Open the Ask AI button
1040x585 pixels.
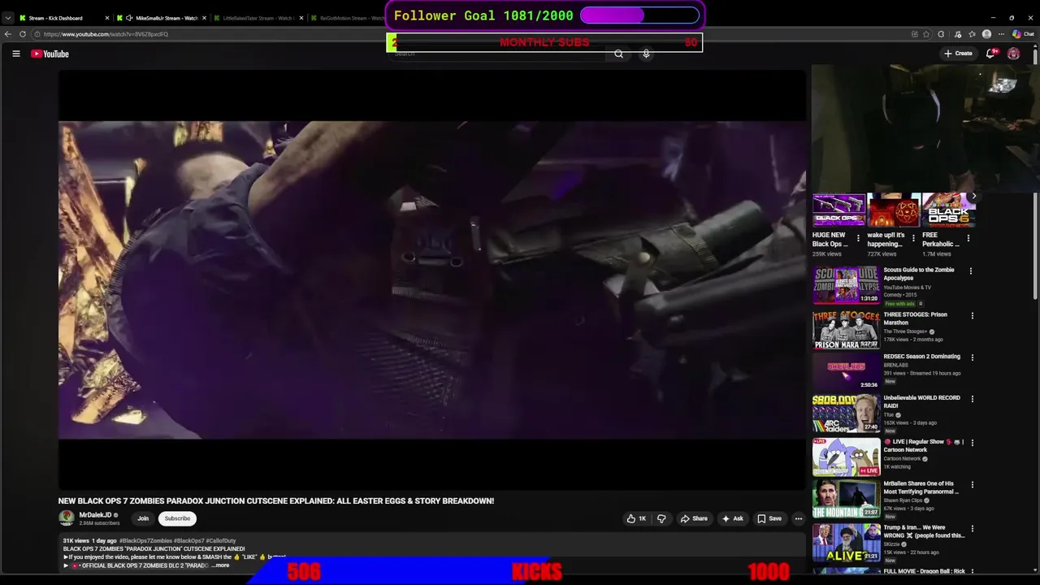(x=732, y=518)
